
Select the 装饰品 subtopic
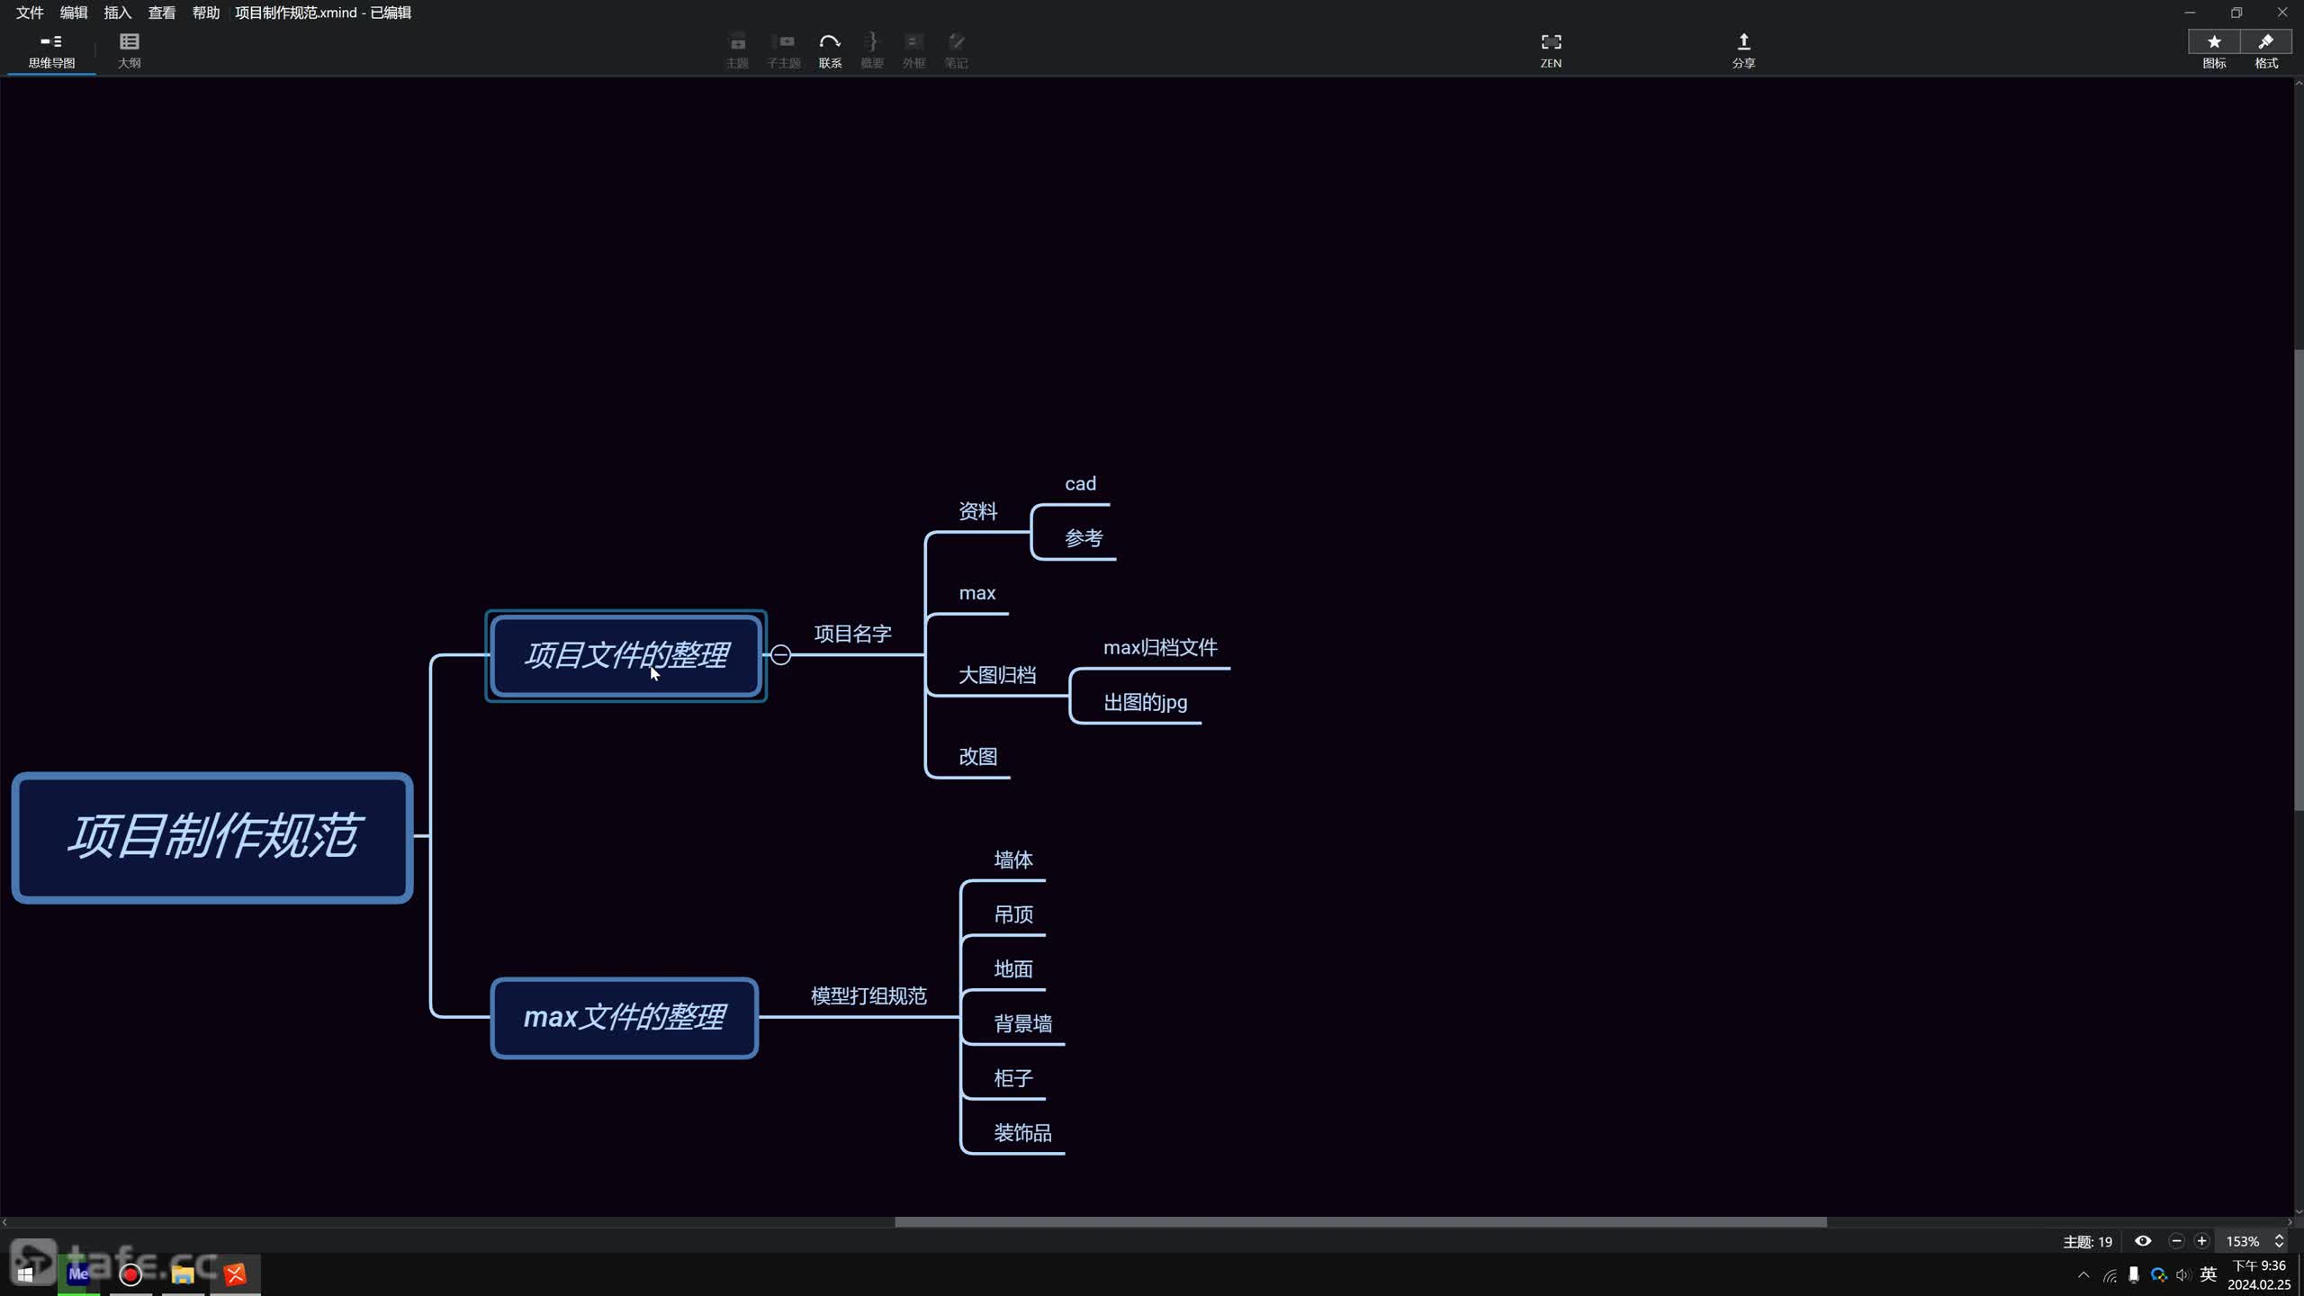click(1022, 1133)
